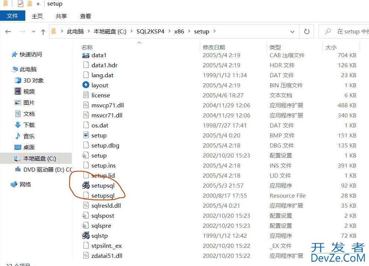Refresh the current folder view
Image resolution: width=369 pixels, height=266 pixels.
307,32
